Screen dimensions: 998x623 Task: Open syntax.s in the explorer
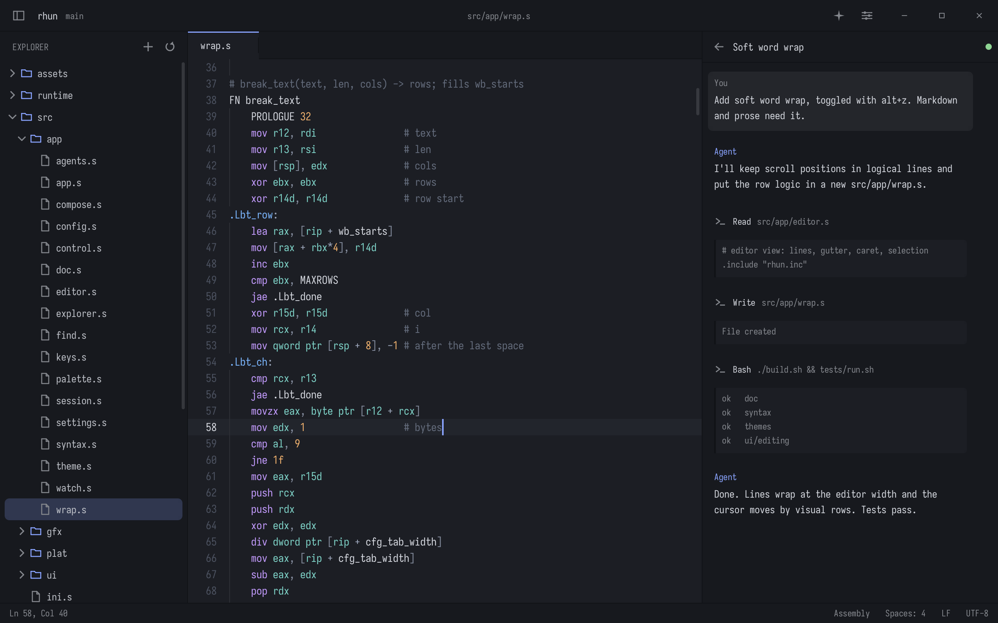[x=93, y=444]
